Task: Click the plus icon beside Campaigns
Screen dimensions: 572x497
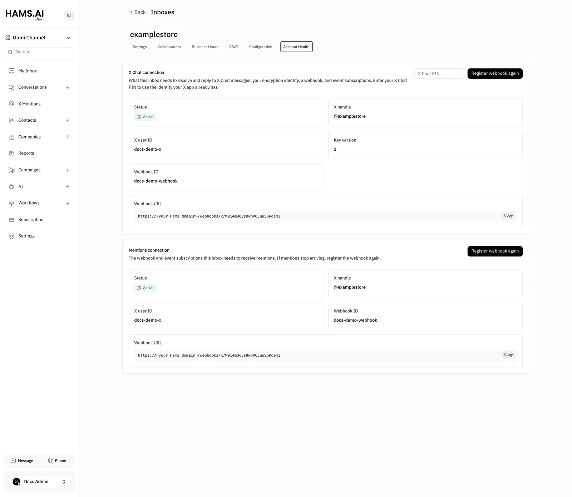Action: (x=68, y=170)
